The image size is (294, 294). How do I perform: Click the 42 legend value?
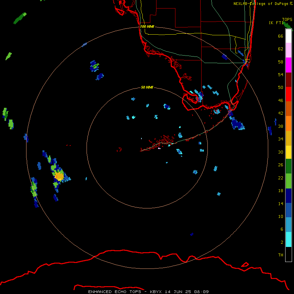[281, 113]
